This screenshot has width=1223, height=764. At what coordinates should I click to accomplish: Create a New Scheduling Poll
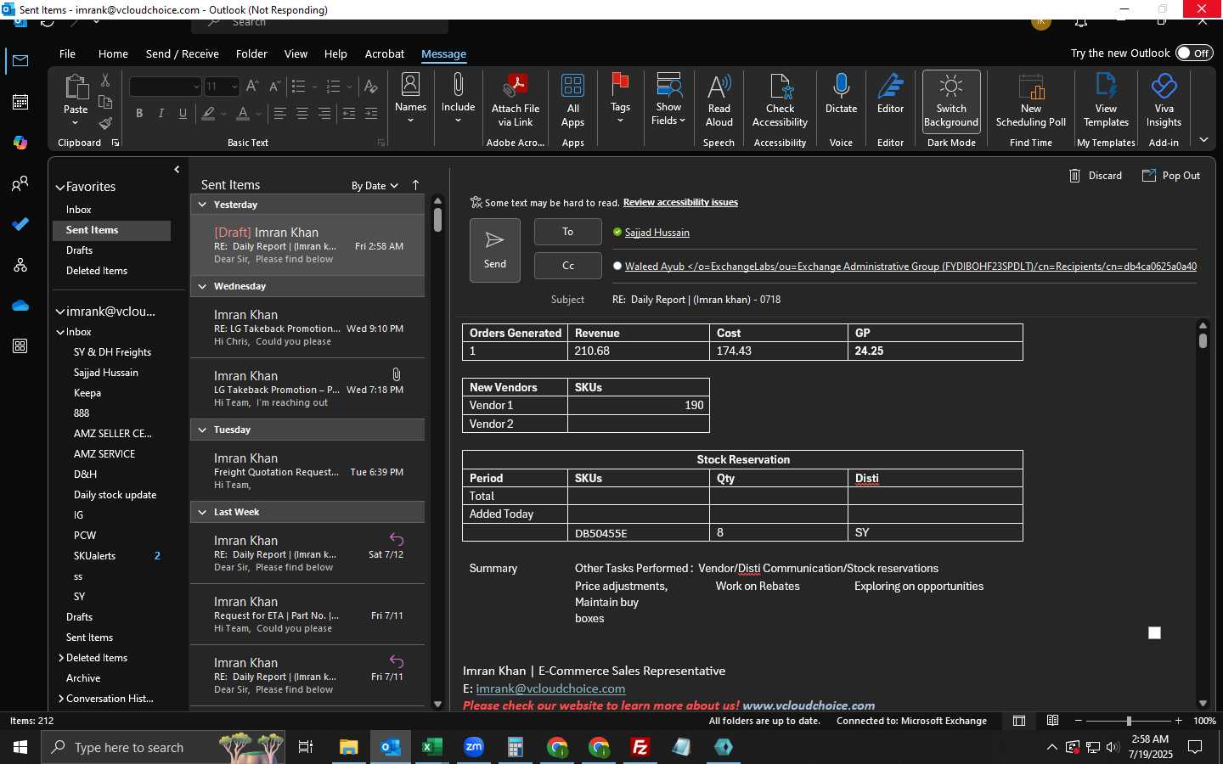pos(1031,100)
